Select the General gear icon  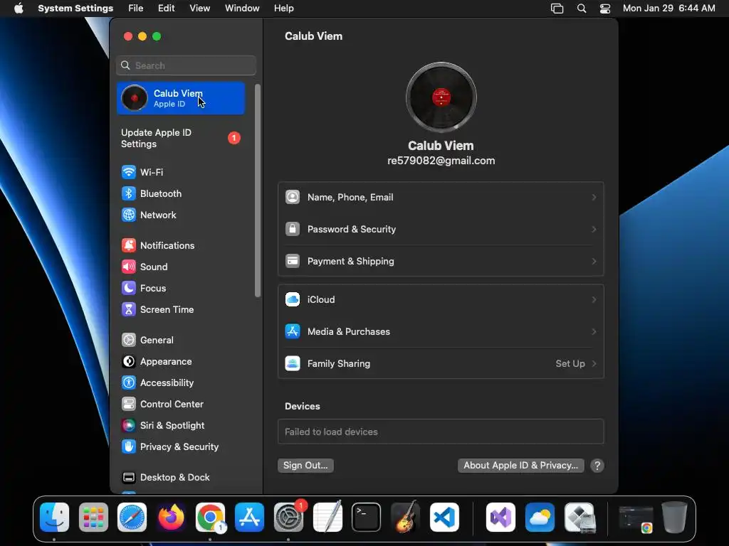(x=129, y=341)
